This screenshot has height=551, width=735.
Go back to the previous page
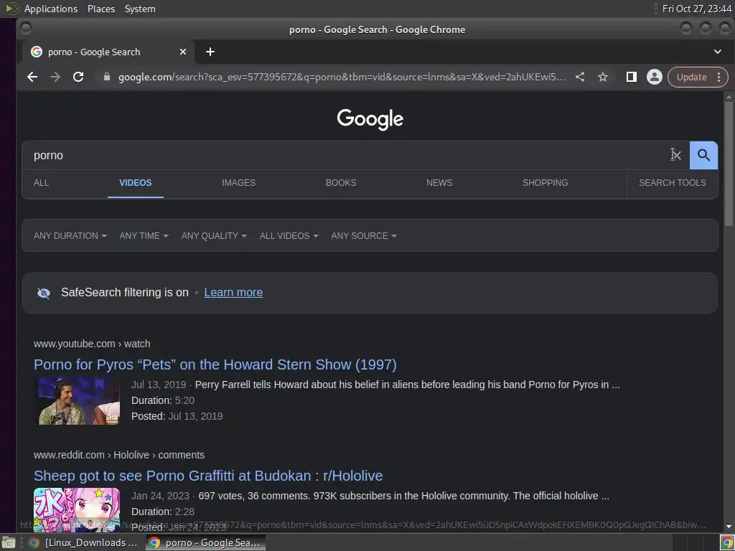tap(32, 77)
